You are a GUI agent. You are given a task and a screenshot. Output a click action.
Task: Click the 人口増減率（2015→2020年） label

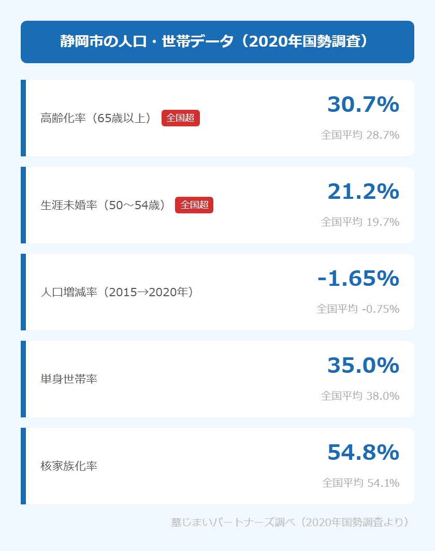coord(117,292)
